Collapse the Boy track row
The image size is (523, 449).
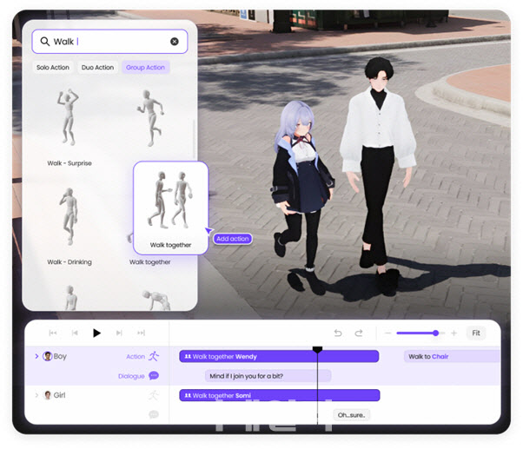pyautogui.click(x=36, y=356)
